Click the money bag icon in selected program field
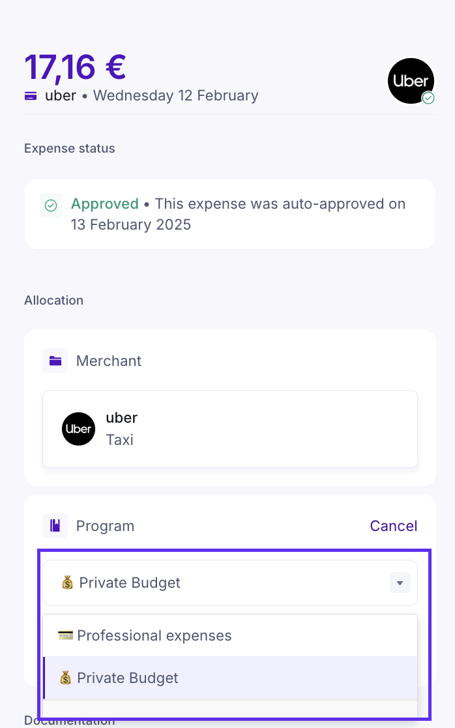Image resolution: width=455 pixels, height=728 pixels. pyautogui.click(x=68, y=583)
